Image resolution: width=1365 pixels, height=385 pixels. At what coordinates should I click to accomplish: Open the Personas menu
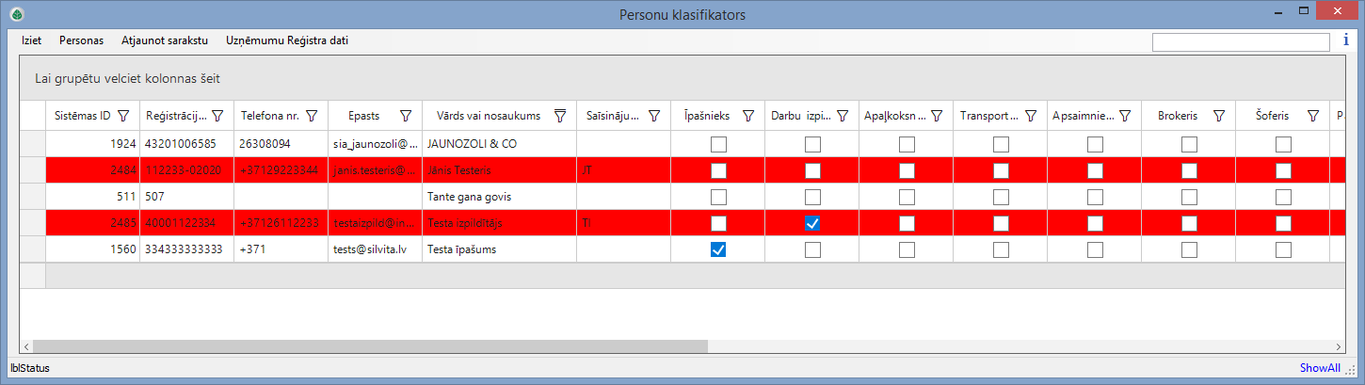coord(81,41)
